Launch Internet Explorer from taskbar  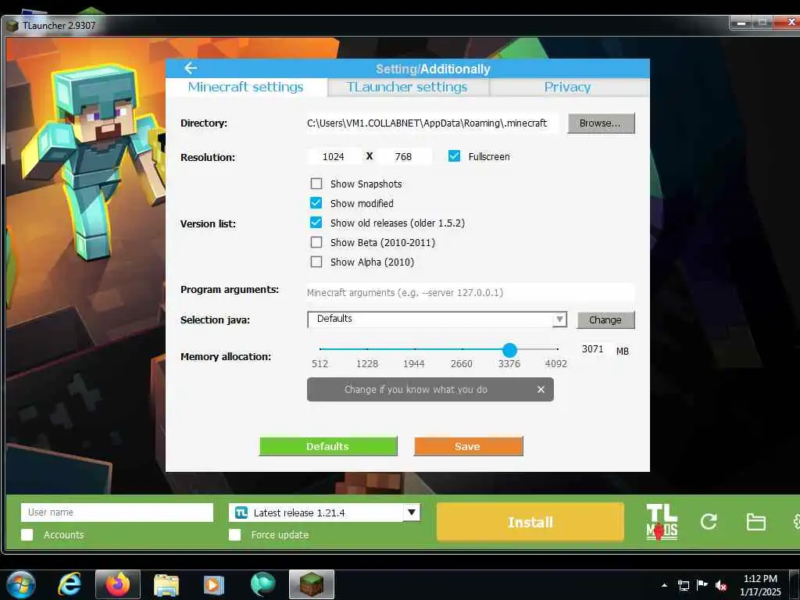[x=70, y=584]
